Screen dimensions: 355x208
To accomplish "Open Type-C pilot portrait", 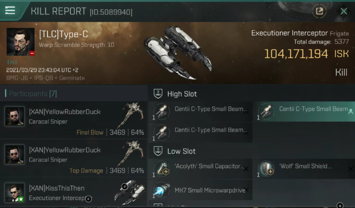I will (21, 42).
